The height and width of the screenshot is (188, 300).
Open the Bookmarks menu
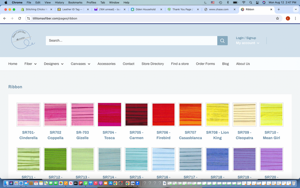coord(75,2)
